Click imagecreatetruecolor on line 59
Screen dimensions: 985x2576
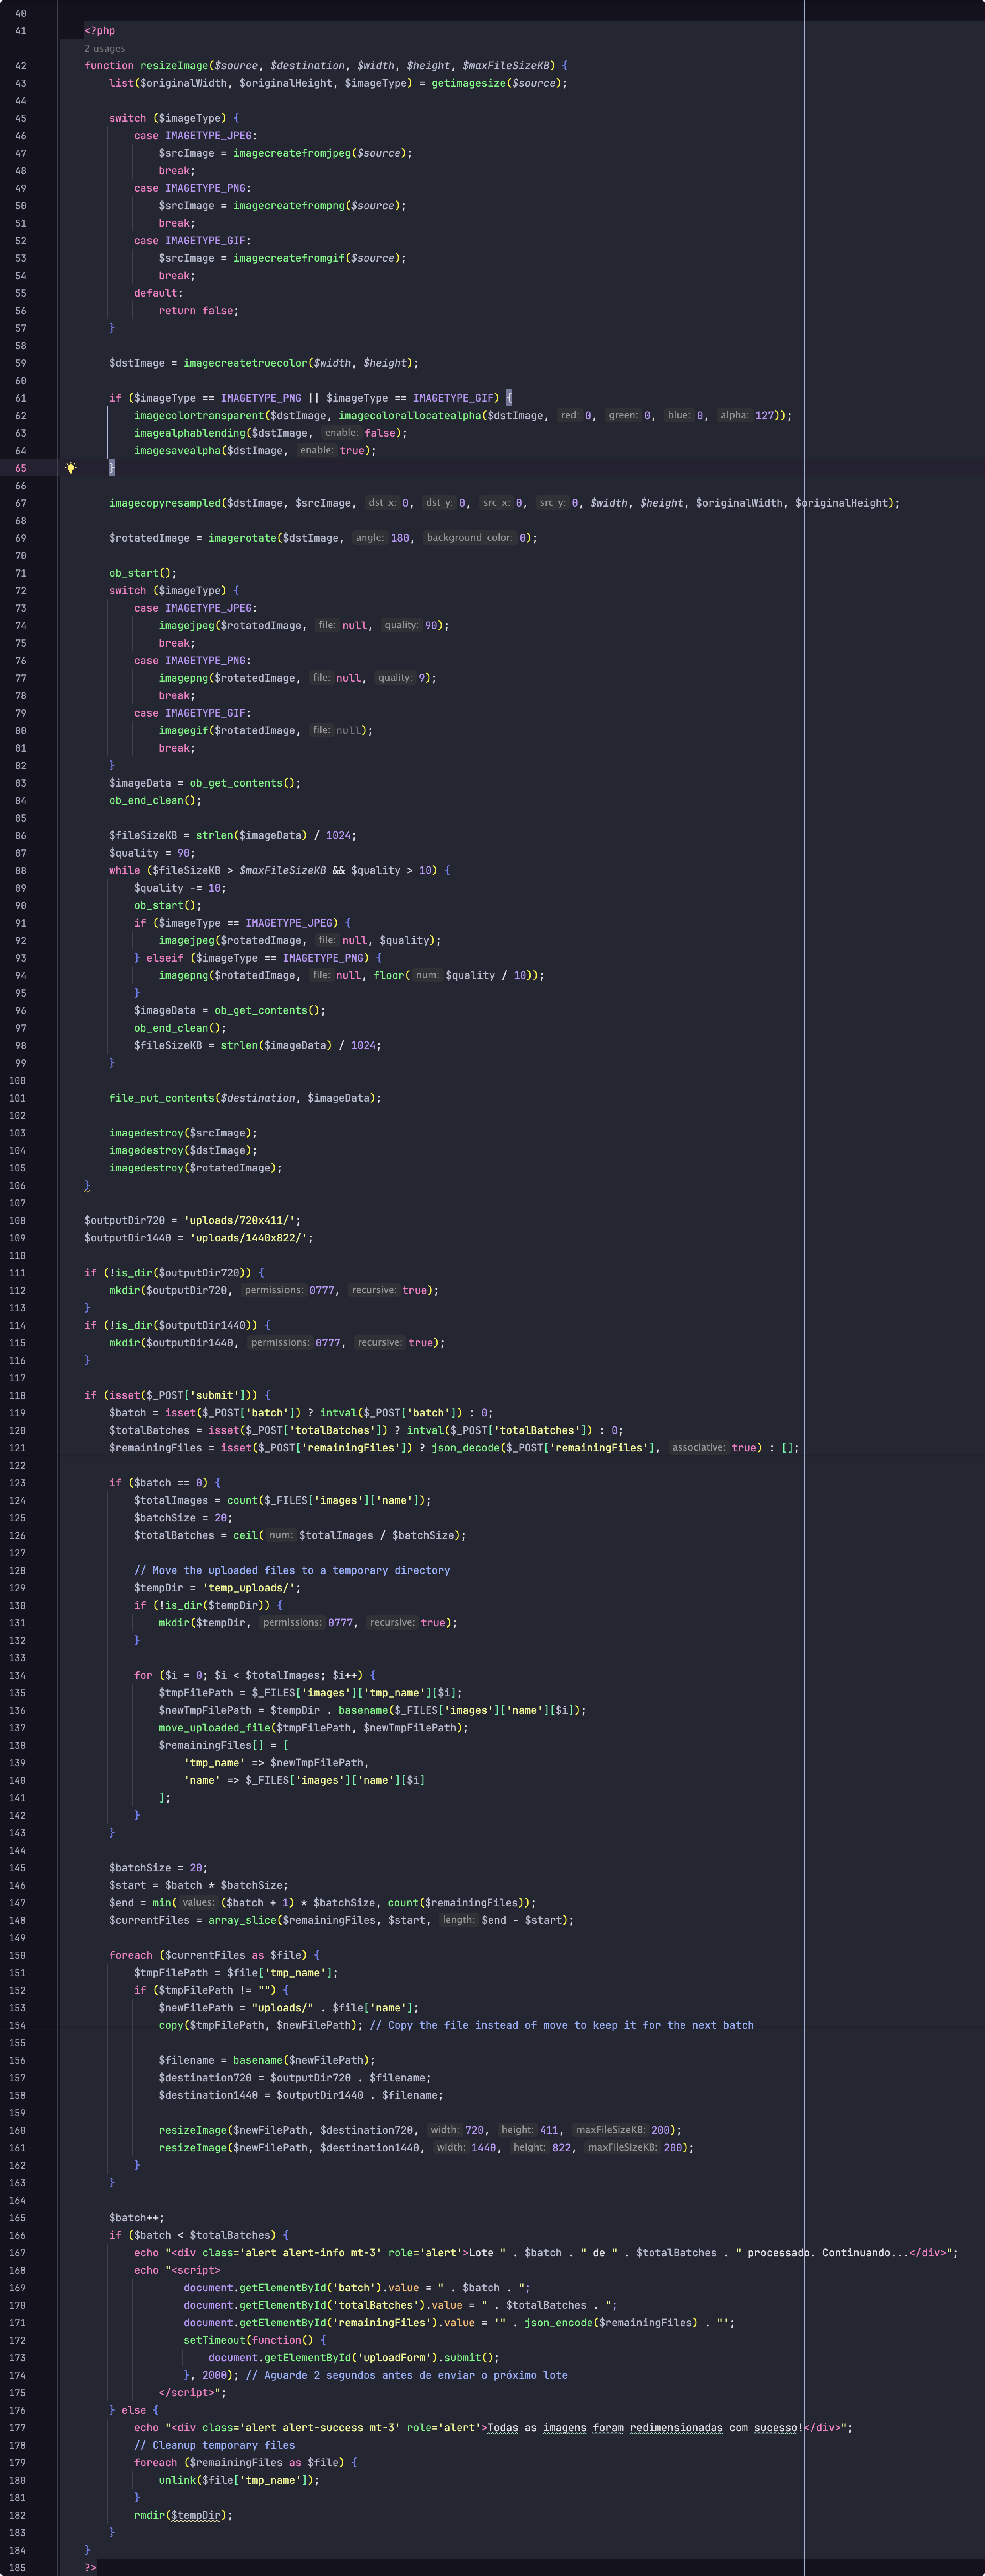tap(245, 363)
